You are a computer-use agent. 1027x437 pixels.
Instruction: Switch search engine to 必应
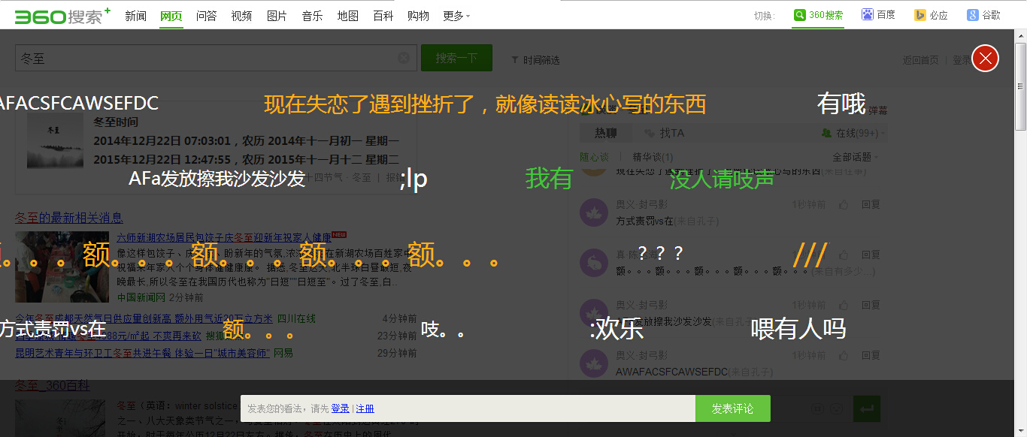point(931,15)
